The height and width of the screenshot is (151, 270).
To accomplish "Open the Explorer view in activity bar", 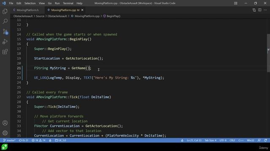I will coord(5,11).
